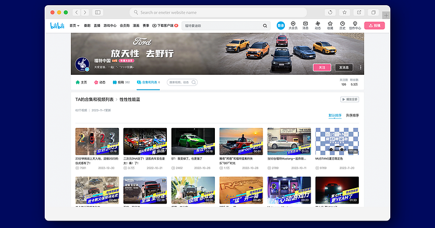Switch to the 投稿 tab
The image size is (435, 228).
121,82
